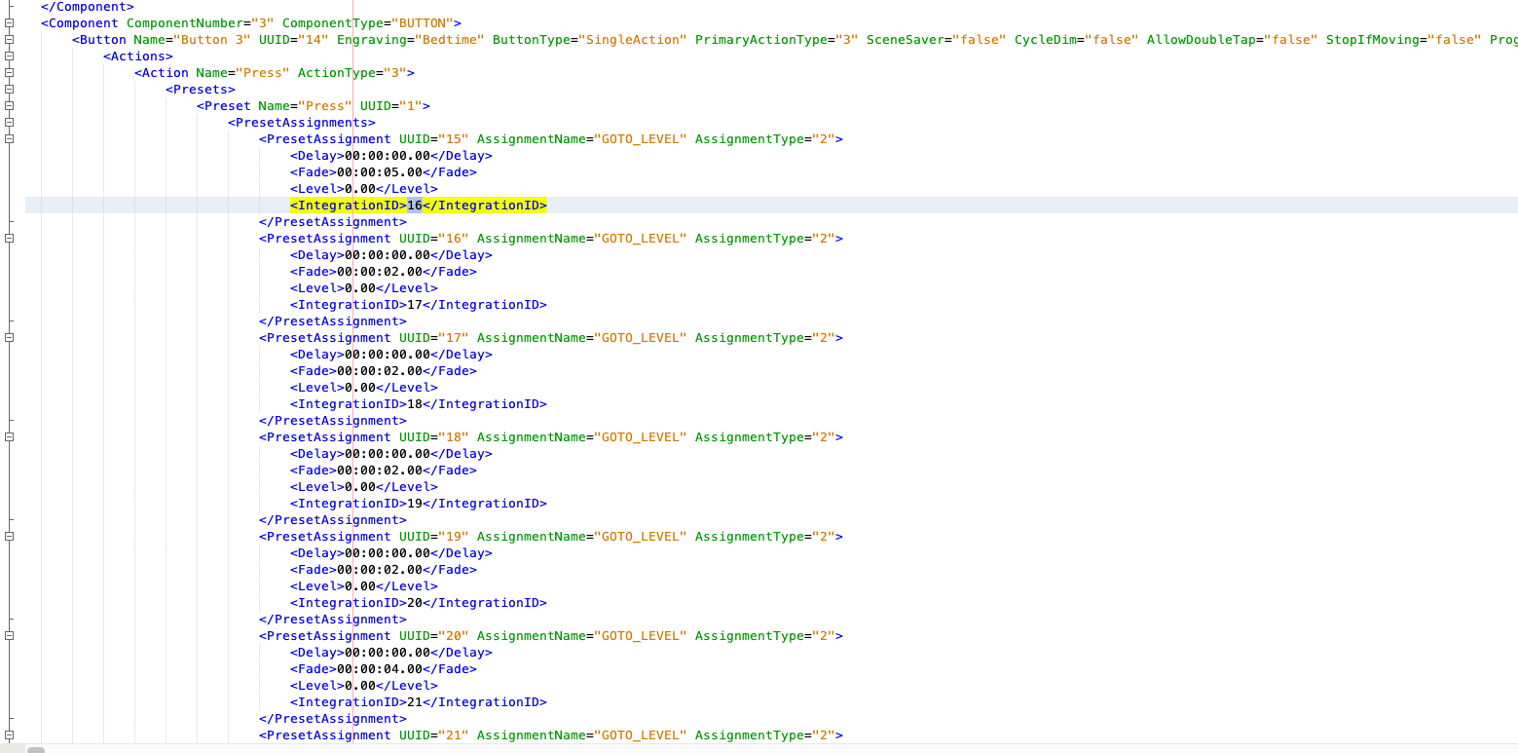Click the highlighted IntegrationID 16 value

tap(415, 206)
